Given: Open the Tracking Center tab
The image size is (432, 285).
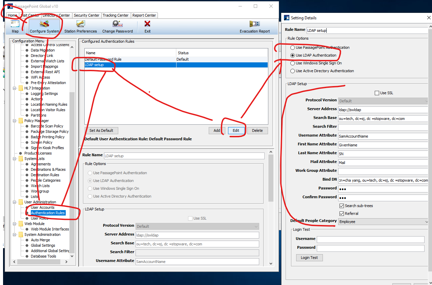Looking at the screenshot, I should click(x=116, y=15).
